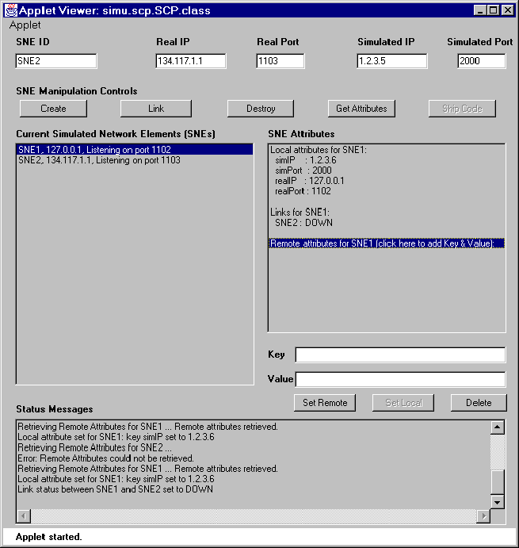Click 'Local attributes for SNE1:' line
Screen dimensions: 519x548
319,150
